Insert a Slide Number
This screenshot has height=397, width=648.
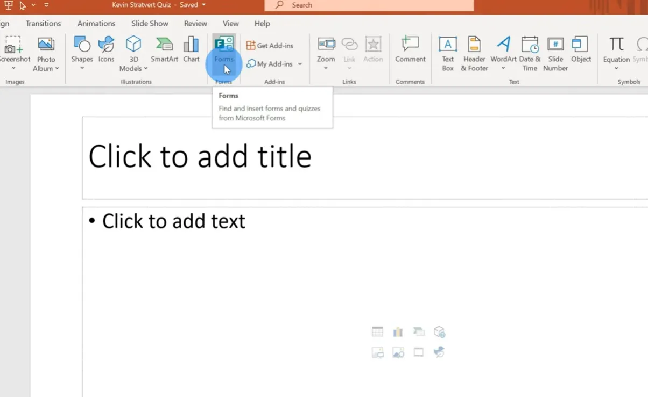[x=555, y=53]
